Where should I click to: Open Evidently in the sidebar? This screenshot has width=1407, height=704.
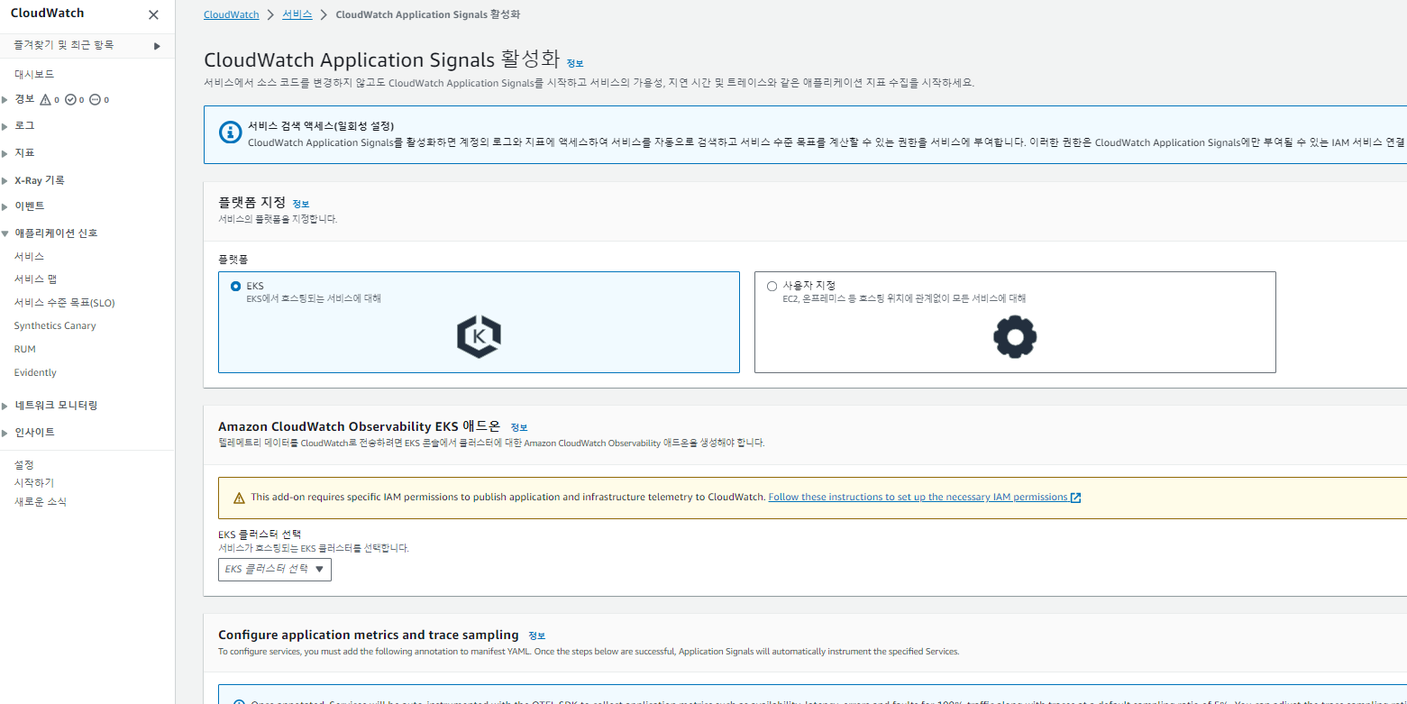pyautogui.click(x=35, y=372)
